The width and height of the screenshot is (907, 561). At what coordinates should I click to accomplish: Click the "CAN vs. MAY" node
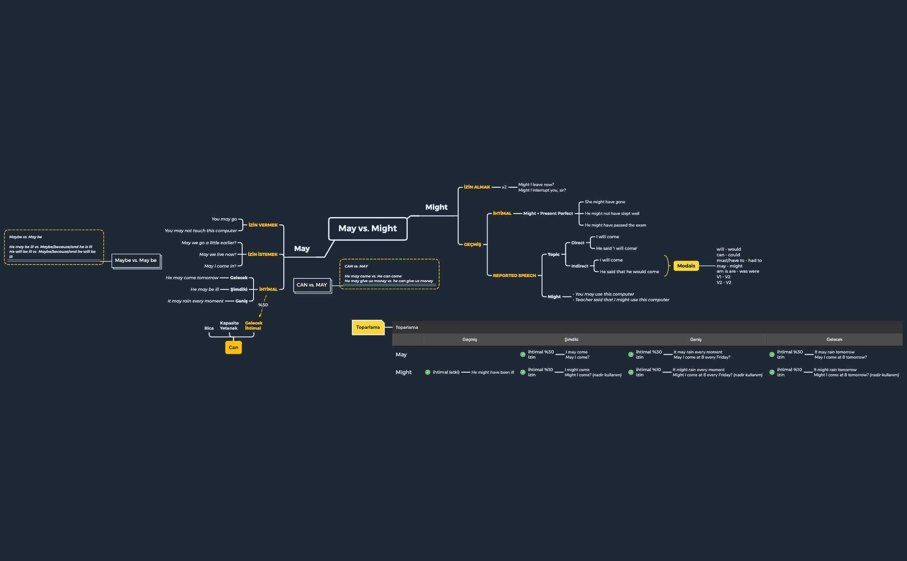click(x=312, y=285)
